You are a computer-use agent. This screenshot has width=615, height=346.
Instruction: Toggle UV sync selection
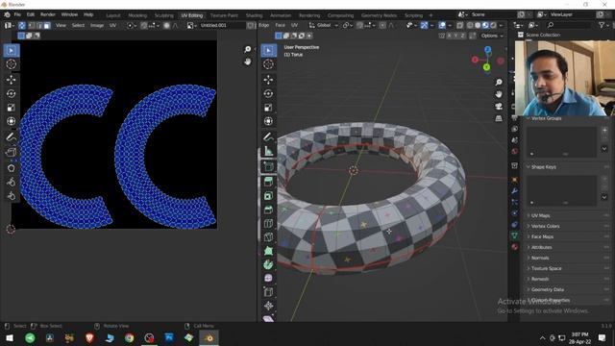(22, 26)
